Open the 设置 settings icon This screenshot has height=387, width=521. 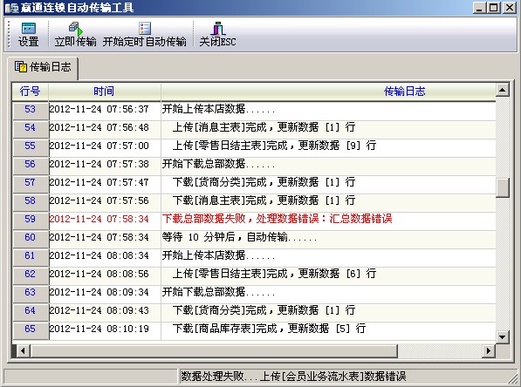tap(29, 29)
